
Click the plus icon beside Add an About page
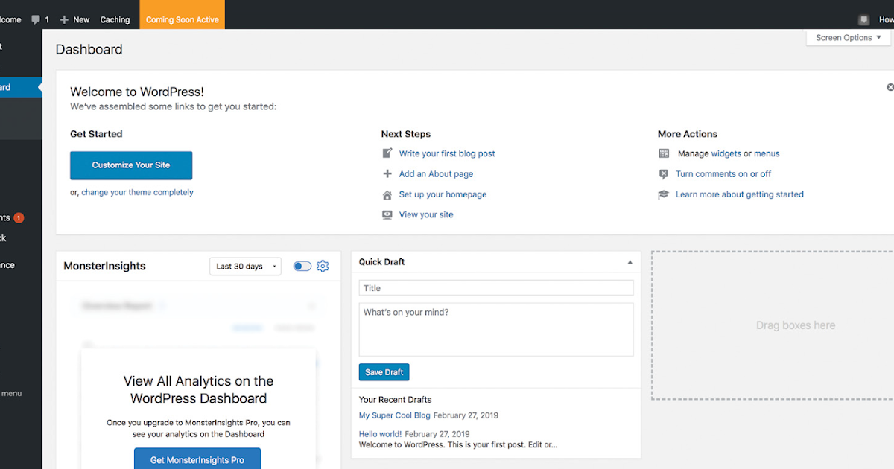(x=387, y=174)
